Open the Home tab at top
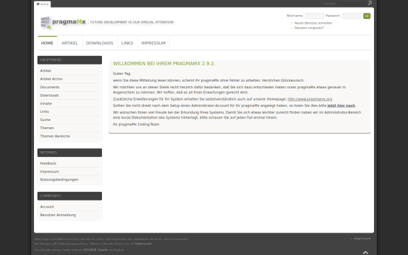408x255 pixels. click(42, 4)
